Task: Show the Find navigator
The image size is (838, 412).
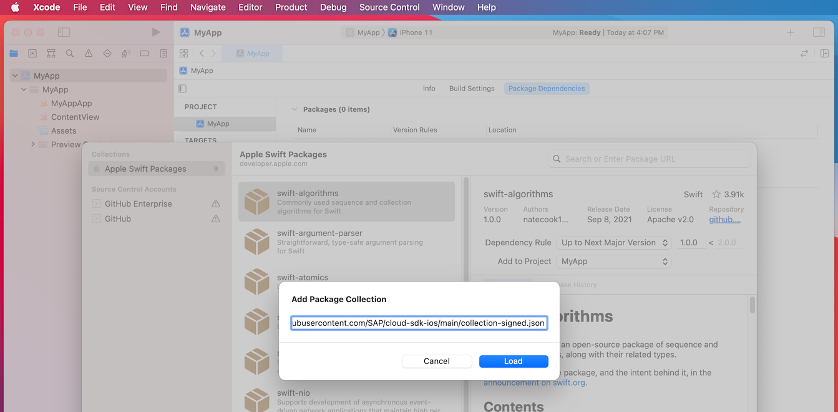Action: tap(70, 54)
